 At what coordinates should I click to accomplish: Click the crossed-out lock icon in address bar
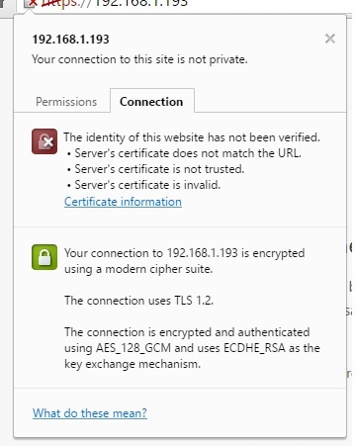31,4
